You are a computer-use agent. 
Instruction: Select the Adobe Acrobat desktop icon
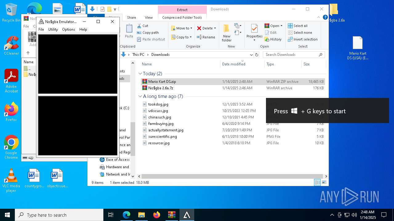[x=11, y=81]
